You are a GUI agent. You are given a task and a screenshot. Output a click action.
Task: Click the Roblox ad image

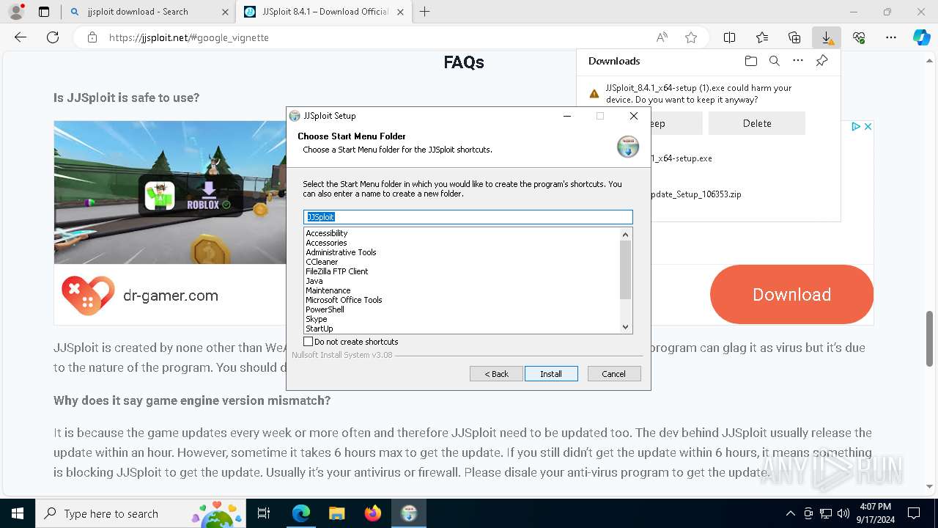pyautogui.click(x=170, y=192)
